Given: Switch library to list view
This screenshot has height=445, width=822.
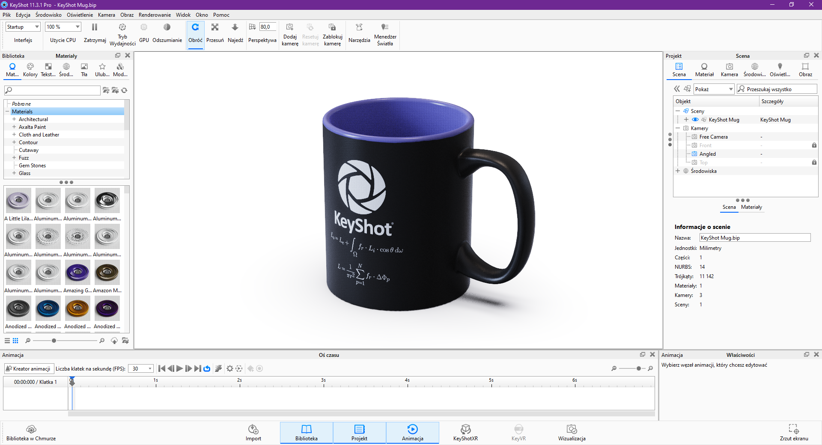Looking at the screenshot, I should (7, 341).
